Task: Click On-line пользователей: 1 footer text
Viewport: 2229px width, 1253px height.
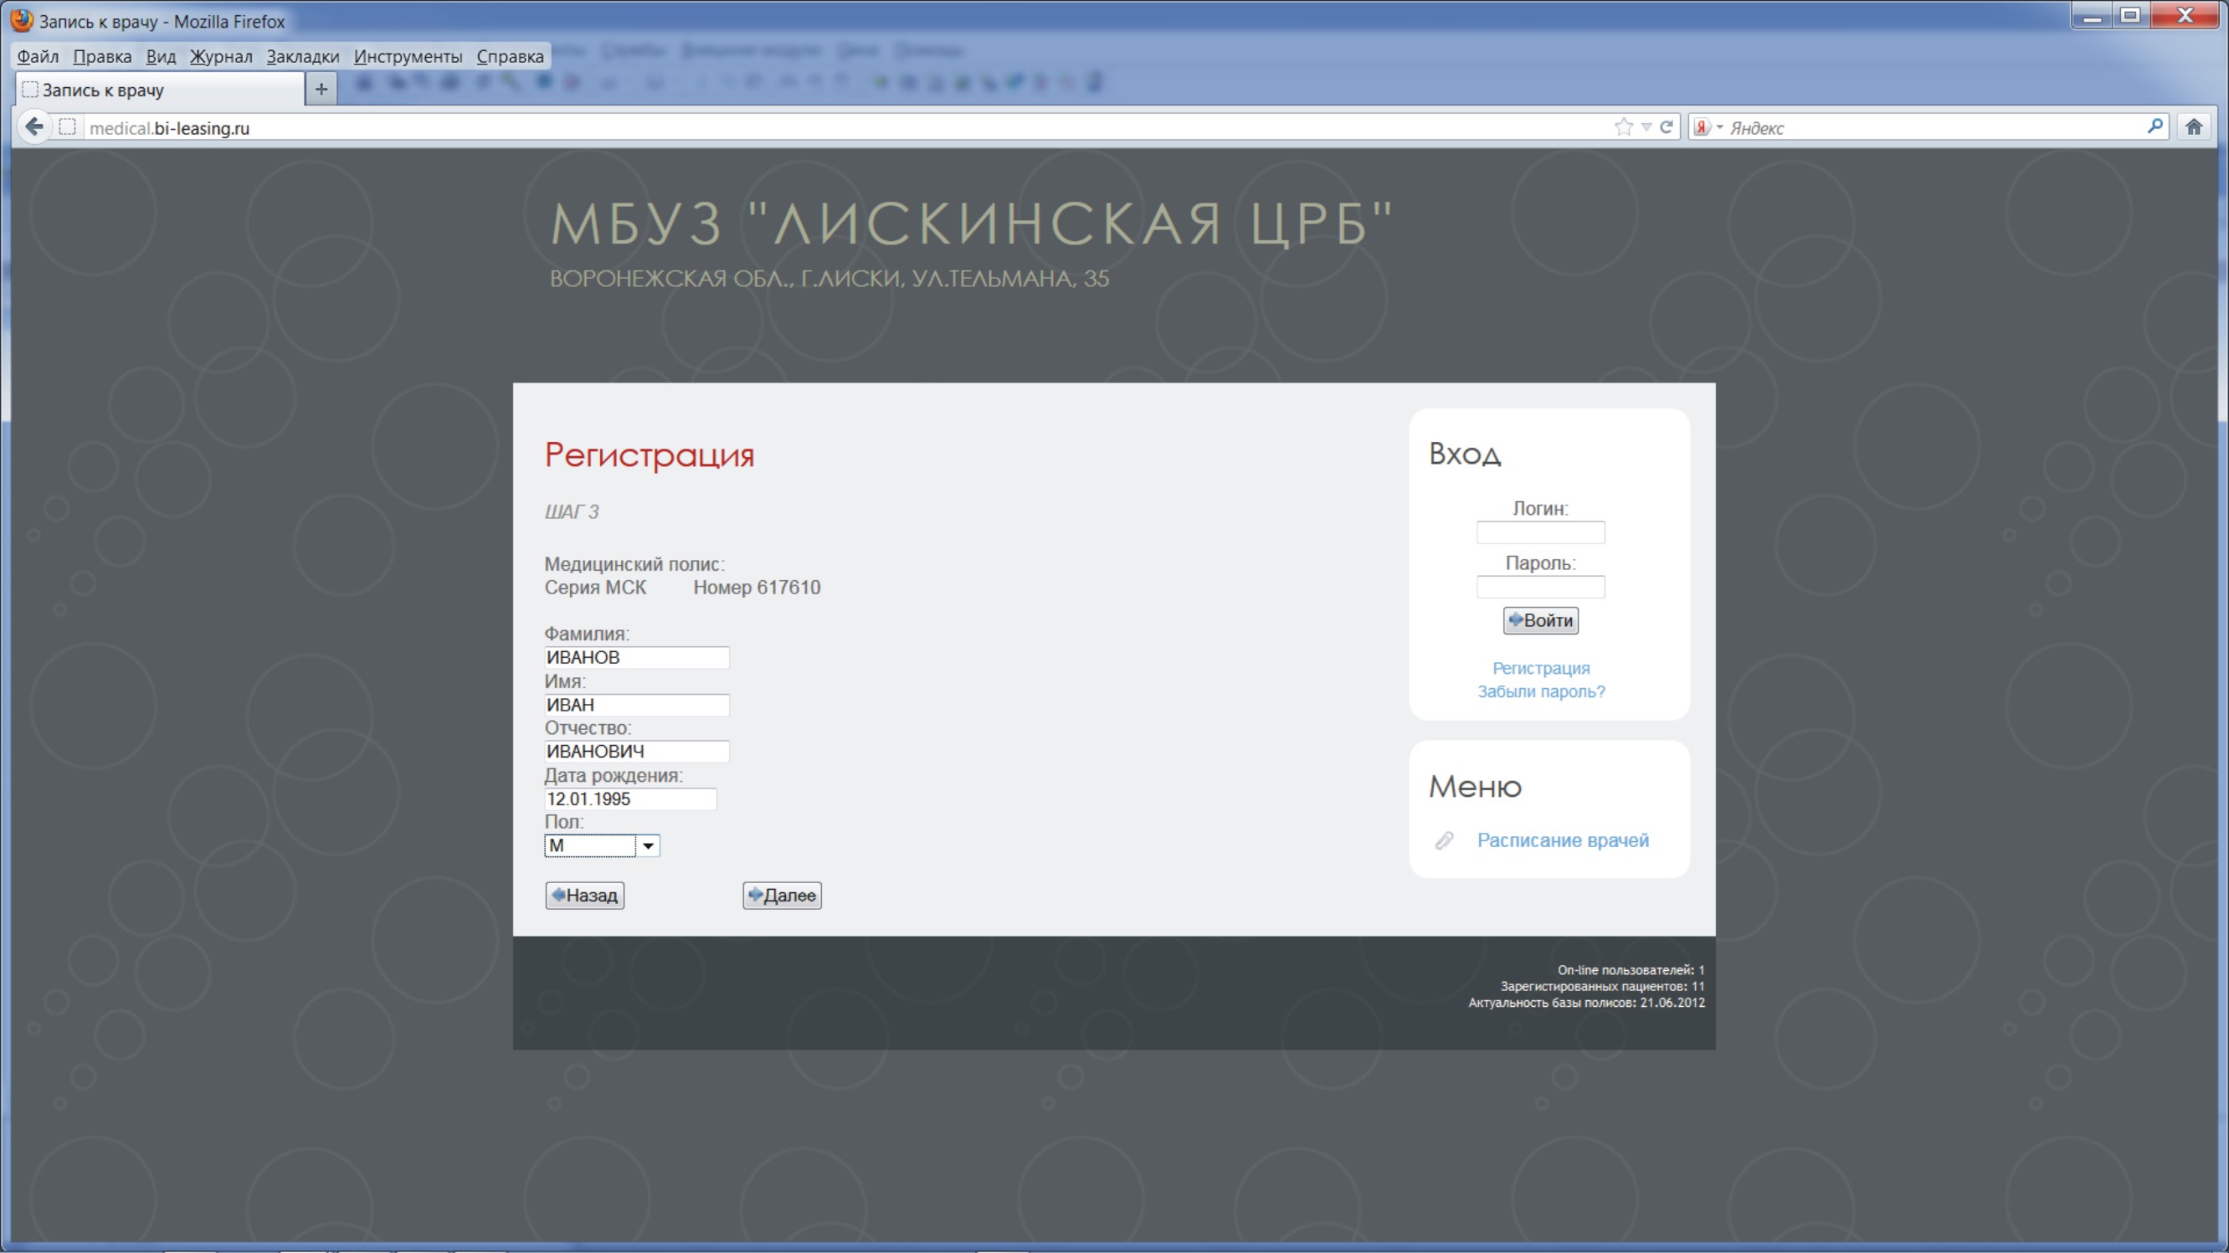Action: pyautogui.click(x=1631, y=970)
